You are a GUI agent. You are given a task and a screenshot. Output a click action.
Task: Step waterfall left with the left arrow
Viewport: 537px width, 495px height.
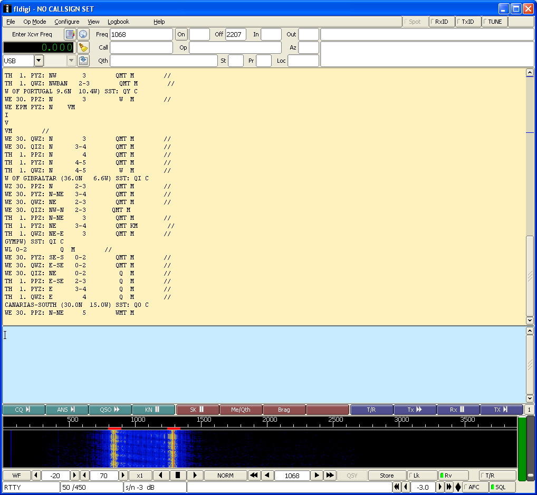(160, 475)
